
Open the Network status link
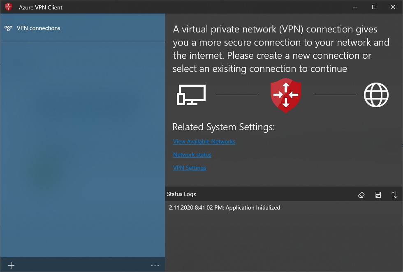192,154
